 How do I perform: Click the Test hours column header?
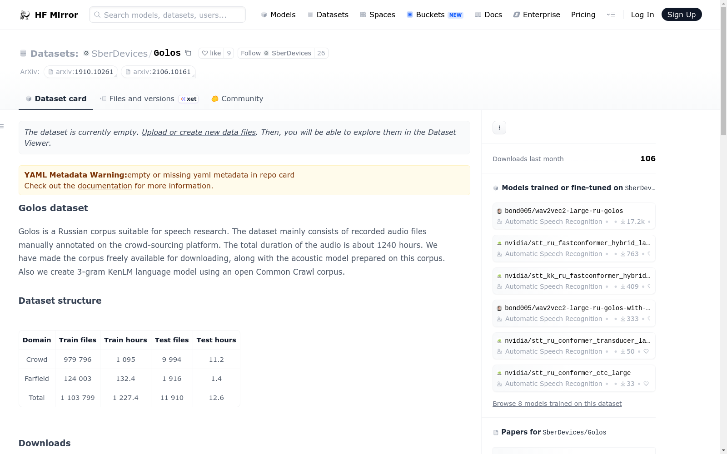pos(216,340)
